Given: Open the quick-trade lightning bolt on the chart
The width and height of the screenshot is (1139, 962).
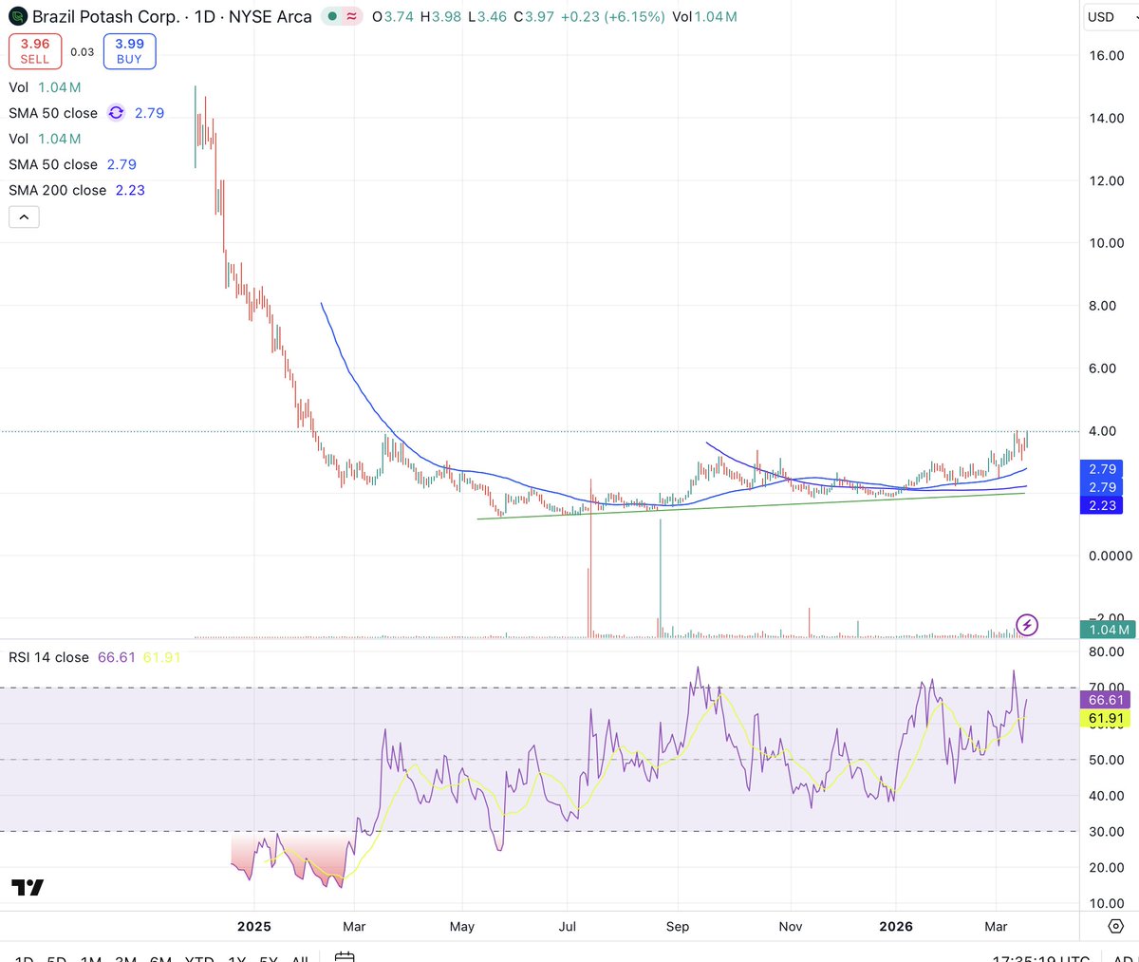Looking at the screenshot, I should click(1026, 625).
